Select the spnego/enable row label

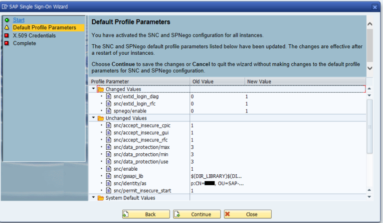130,111
